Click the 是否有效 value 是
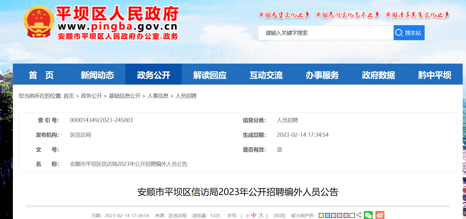 [x=279, y=150]
